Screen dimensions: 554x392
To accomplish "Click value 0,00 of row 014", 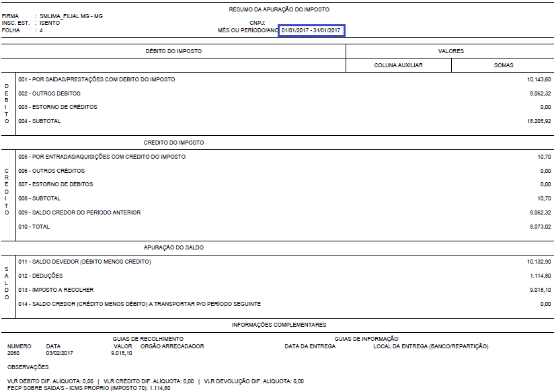I will tap(545, 305).
